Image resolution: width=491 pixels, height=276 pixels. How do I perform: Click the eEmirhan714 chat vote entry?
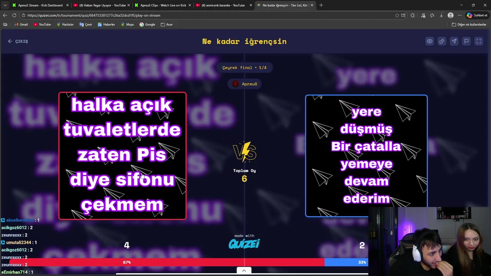point(17,272)
